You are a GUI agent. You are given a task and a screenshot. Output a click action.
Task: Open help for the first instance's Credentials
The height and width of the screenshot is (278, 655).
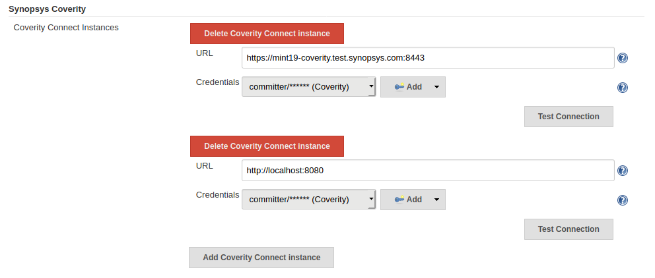(x=623, y=88)
